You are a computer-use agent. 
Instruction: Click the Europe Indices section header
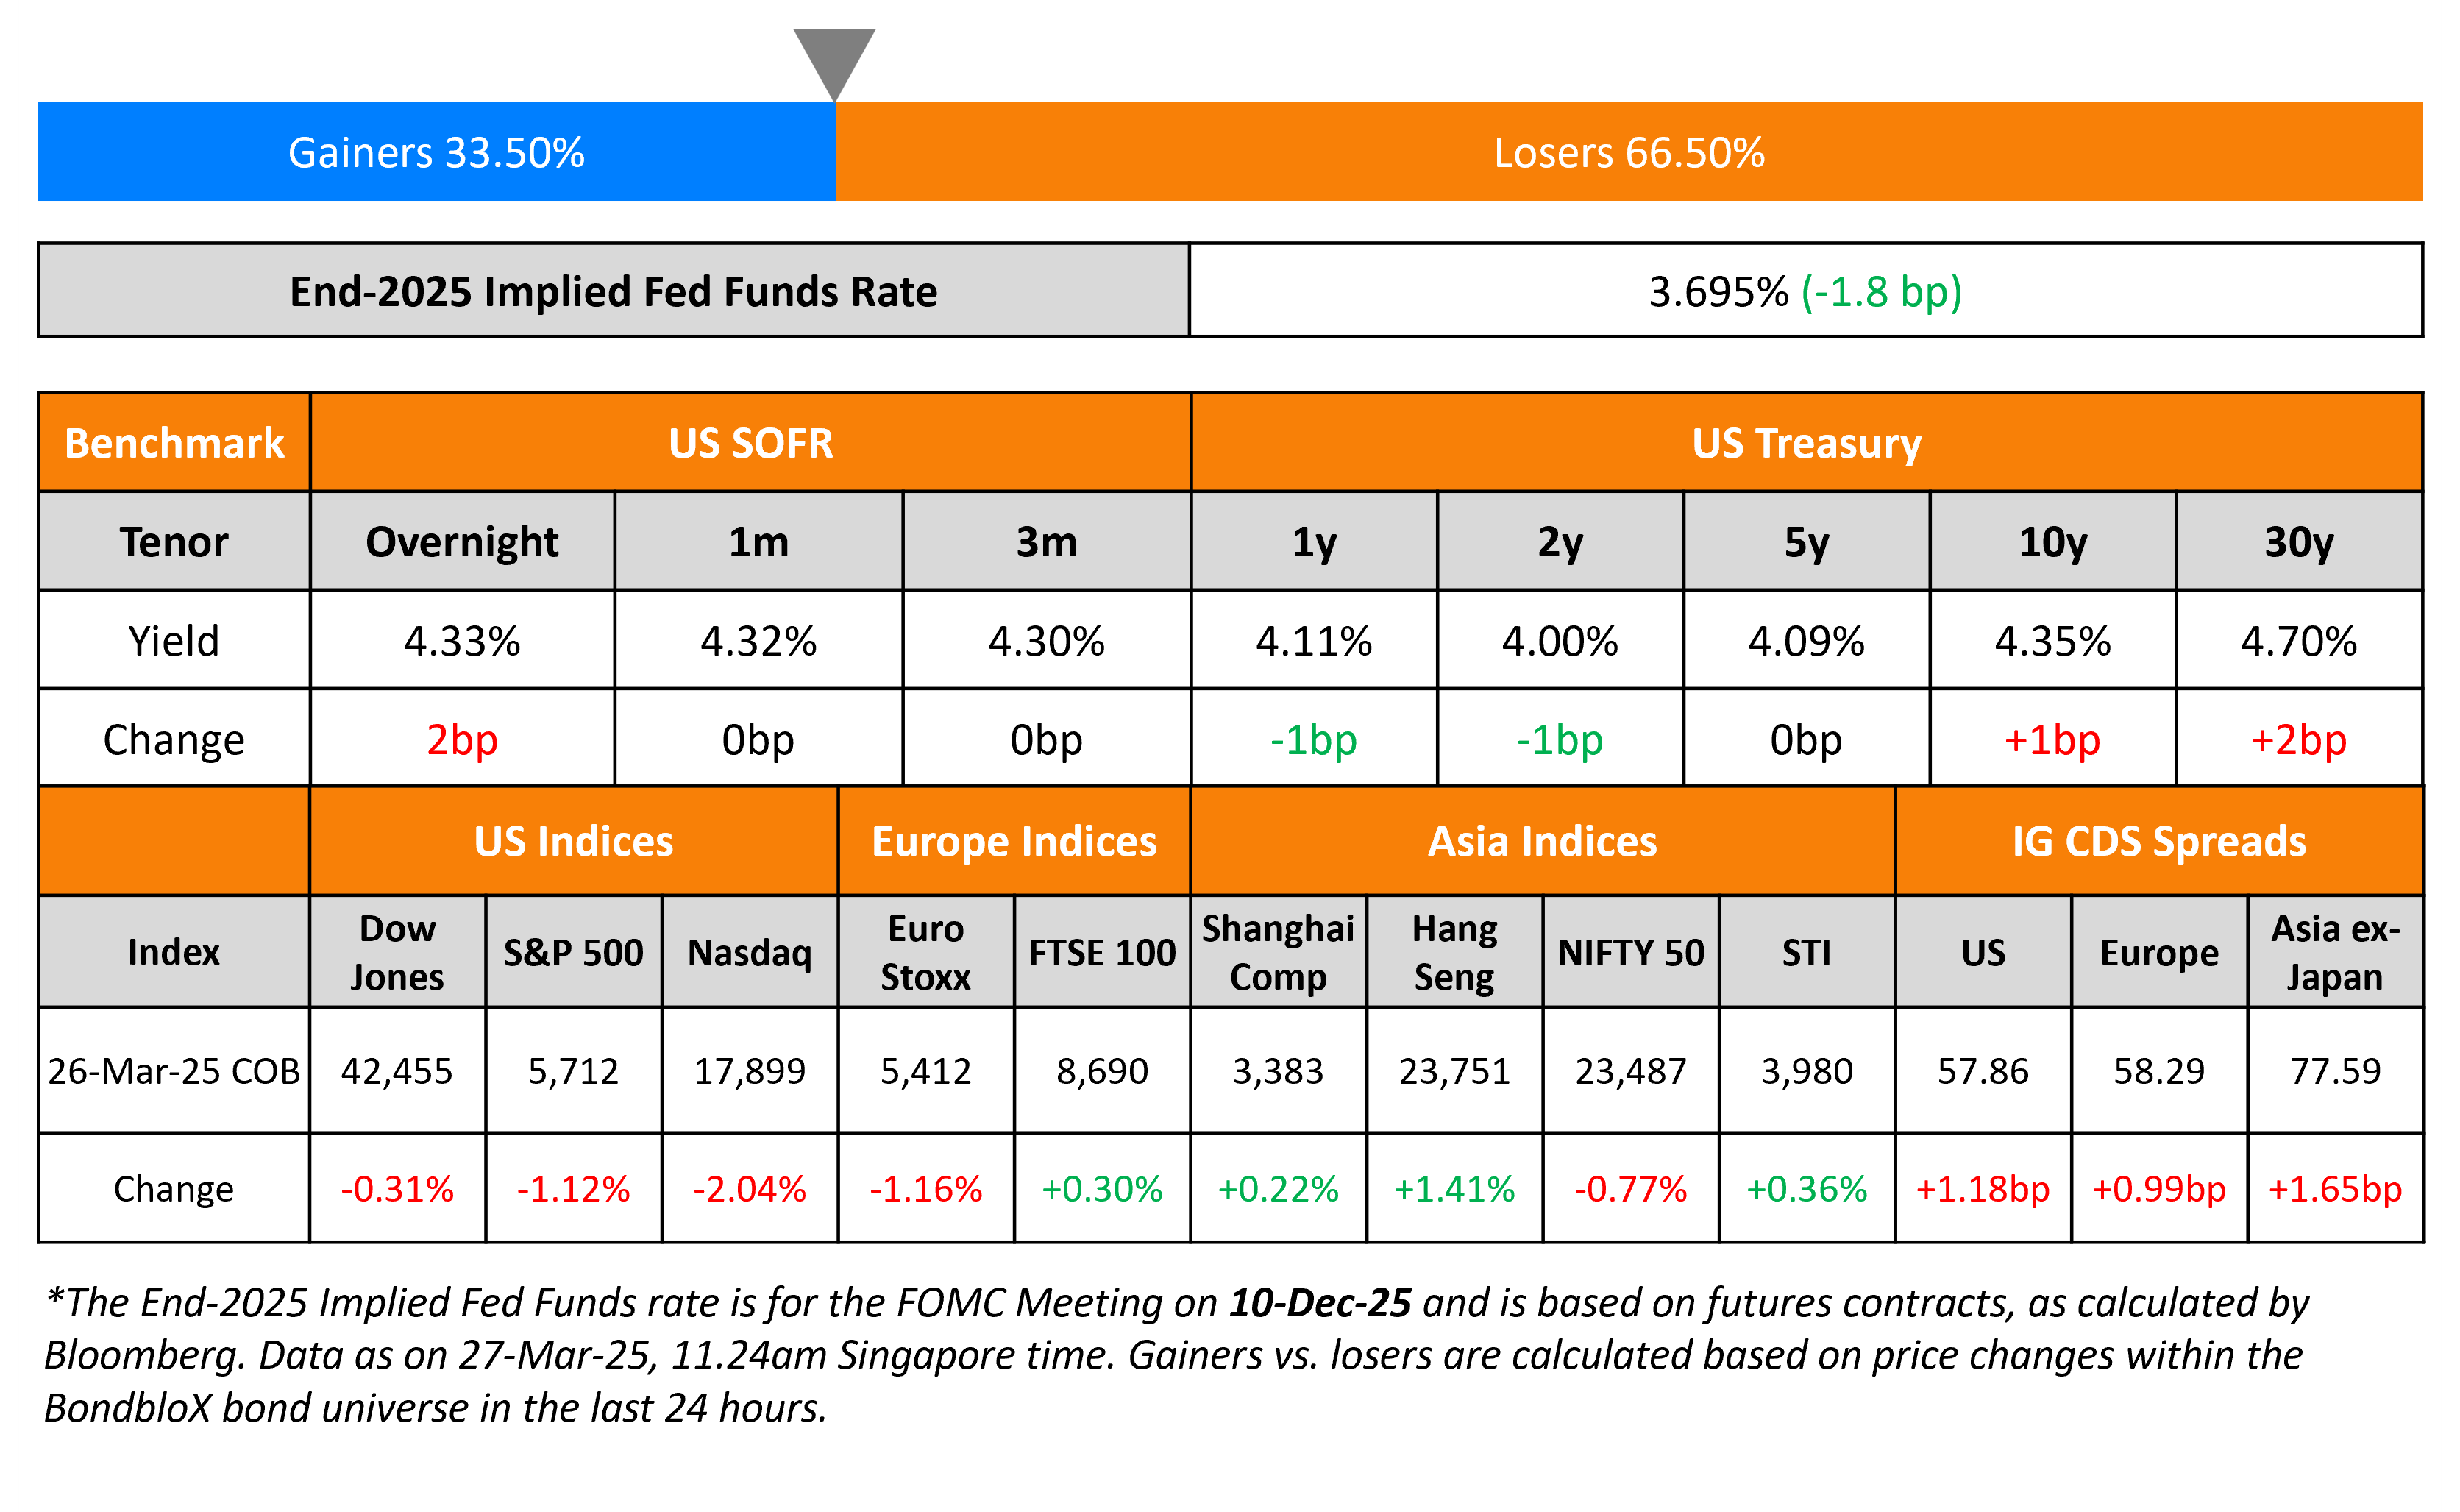(x=1014, y=841)
